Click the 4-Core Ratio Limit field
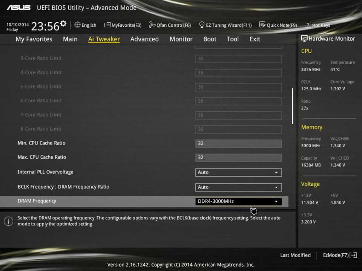 click(238, 73)
